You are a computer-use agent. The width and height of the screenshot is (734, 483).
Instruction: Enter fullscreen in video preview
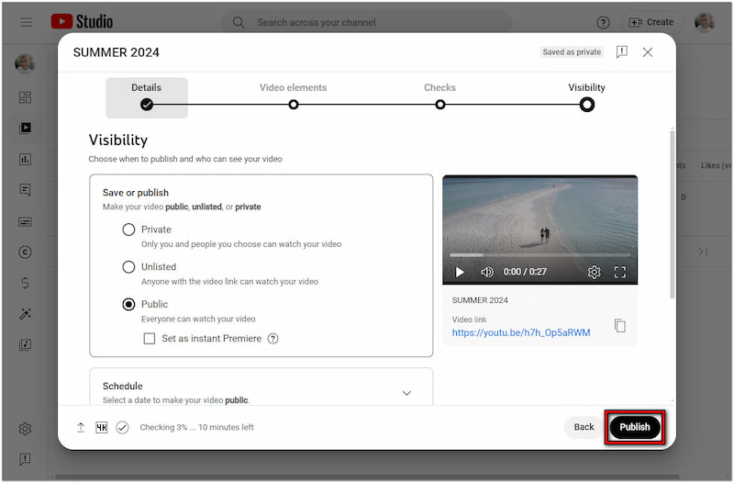pyautogui.click(x=619, y=272)
